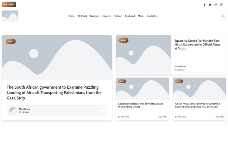Click the South African article featured image
Image resolution: width=228 pixels, height=143 pixels.
click(x=57, y=58)
